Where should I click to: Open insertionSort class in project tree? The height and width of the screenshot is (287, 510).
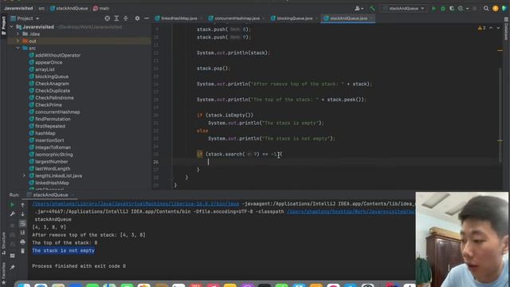(x=49, y=140)
